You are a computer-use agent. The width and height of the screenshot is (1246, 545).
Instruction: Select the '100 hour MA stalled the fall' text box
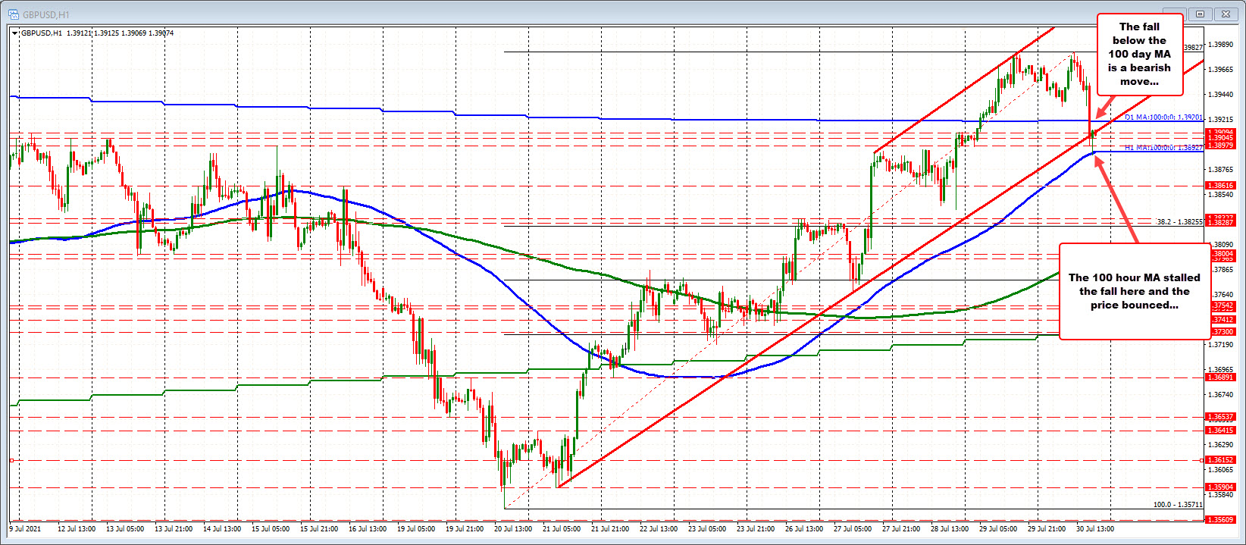tap(1134, 291)
